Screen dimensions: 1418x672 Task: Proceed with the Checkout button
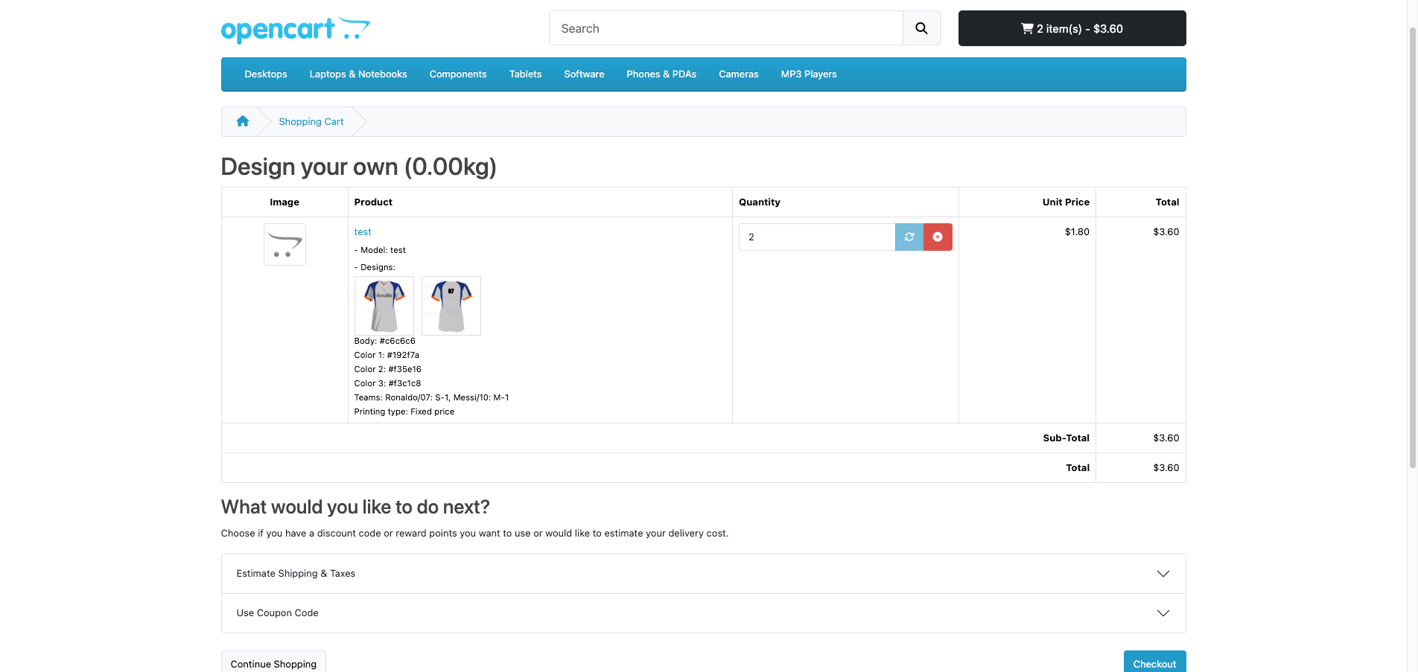point(1154,663)
